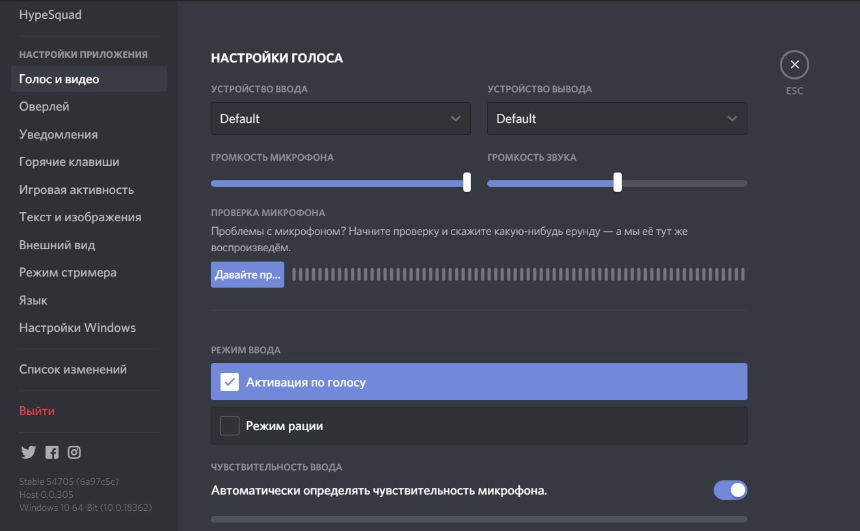Enable the Активация по голосу checkbox
This screenshot has height=531, width=860.
(x=230, y=382)
